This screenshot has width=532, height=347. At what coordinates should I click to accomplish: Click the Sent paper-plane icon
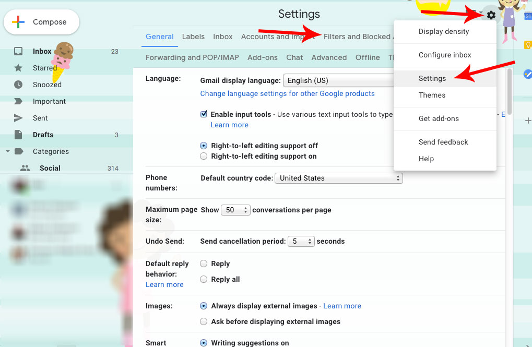18,118
